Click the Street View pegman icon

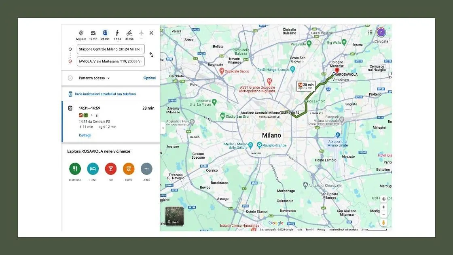pos(384,223)
